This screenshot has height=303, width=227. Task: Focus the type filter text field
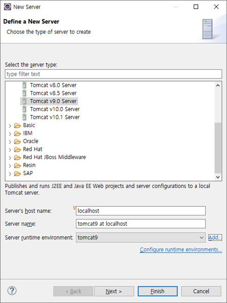(x=113, y=74)
